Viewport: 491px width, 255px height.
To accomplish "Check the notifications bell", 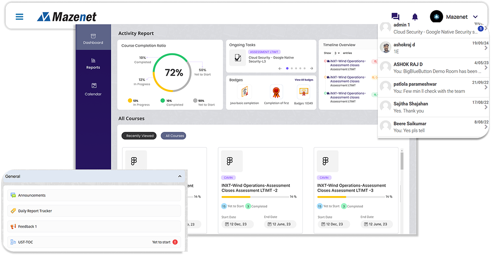I will 415,16.
